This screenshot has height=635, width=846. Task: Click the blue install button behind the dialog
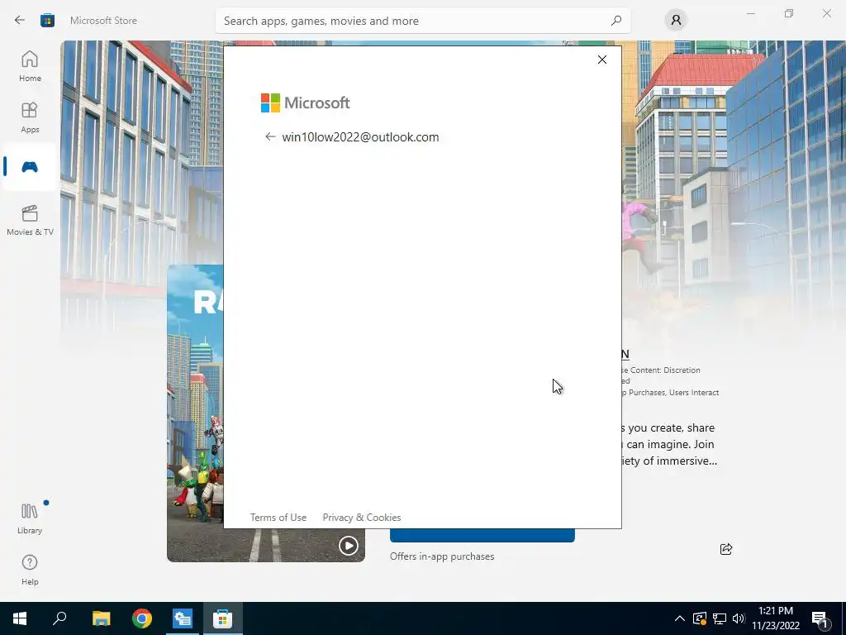click(x=482, y=535)
